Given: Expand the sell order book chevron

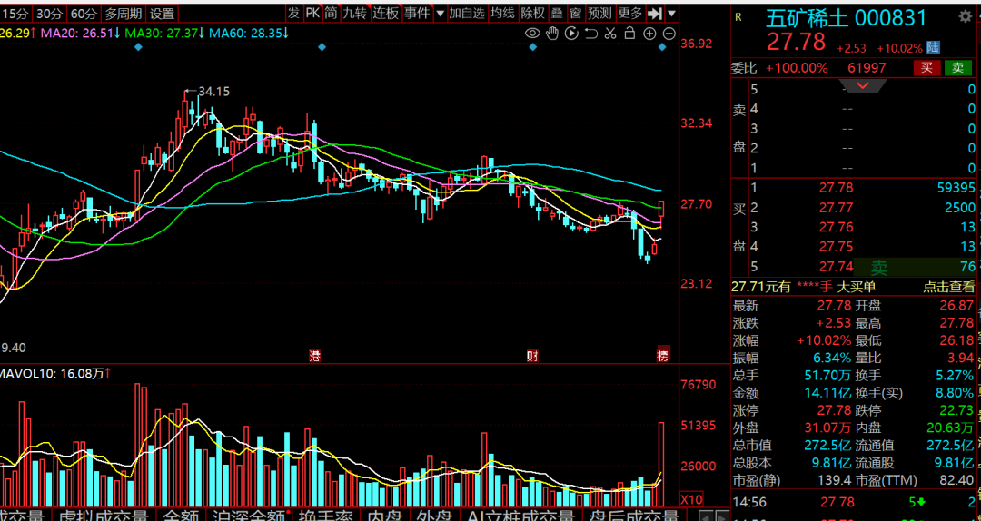Looking at the screenshot, I should point(862,85).
